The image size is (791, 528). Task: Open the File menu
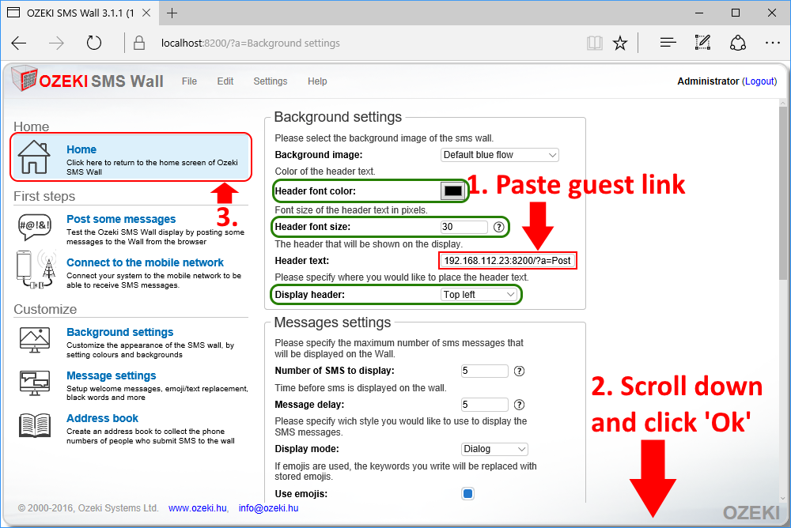[x=189, y=81]
